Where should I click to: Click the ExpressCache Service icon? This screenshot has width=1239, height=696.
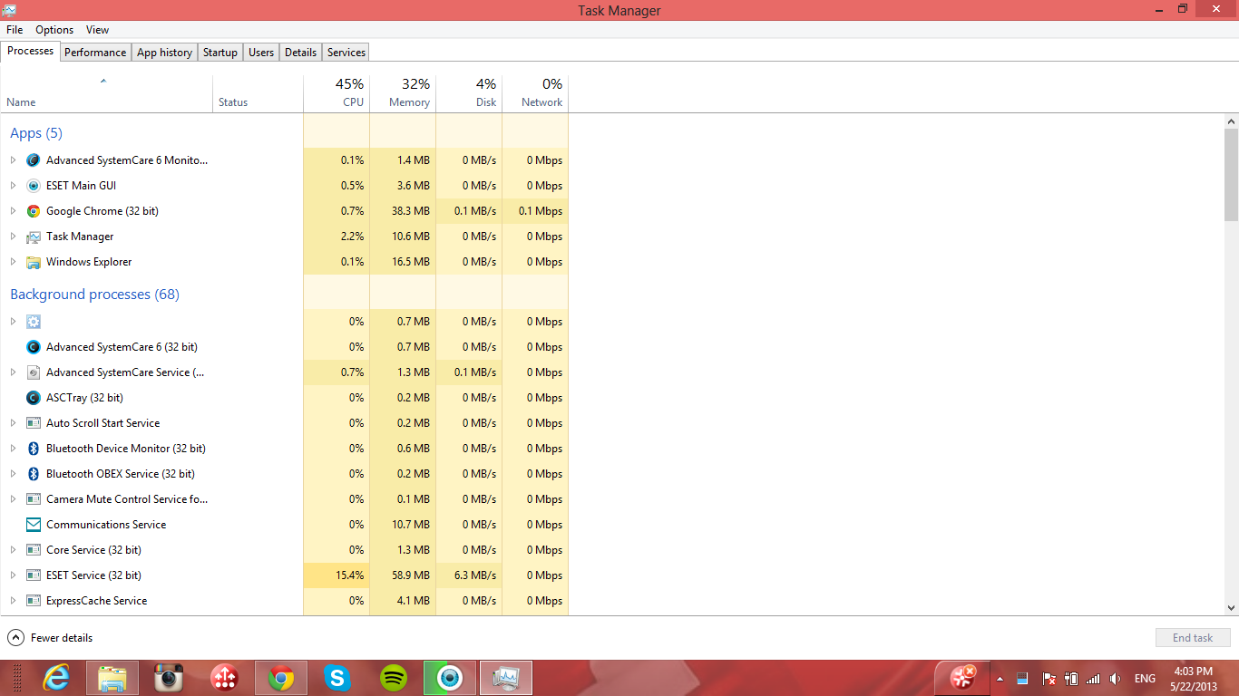34,601
